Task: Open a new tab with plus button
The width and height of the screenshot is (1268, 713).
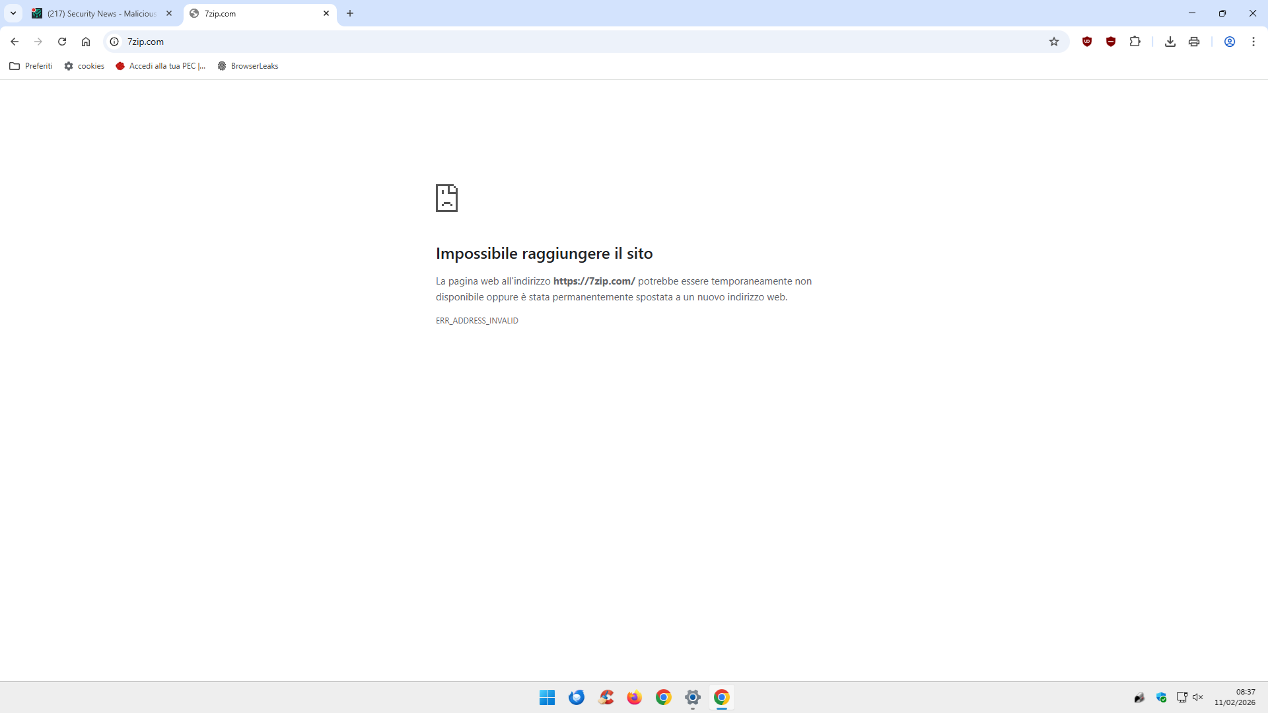Action: pos(350,13)
